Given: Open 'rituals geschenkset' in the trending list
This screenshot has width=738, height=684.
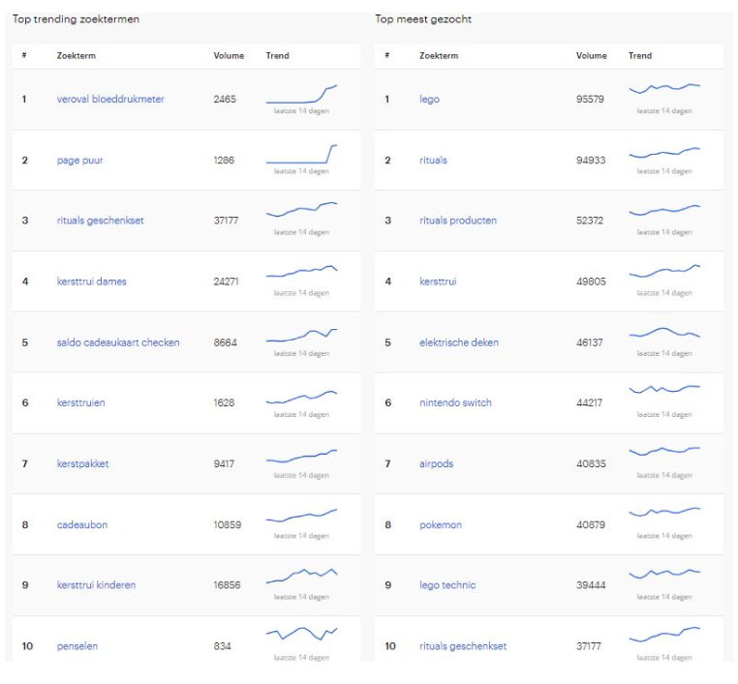Looking at the screenshot, I should [x=100, y=221].
